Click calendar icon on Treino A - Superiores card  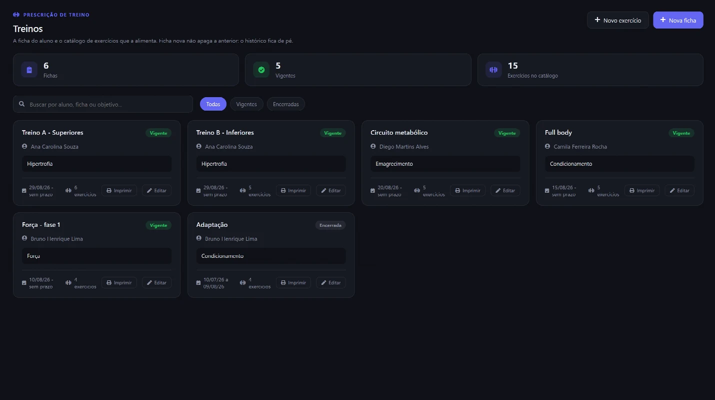pos(24,191)
